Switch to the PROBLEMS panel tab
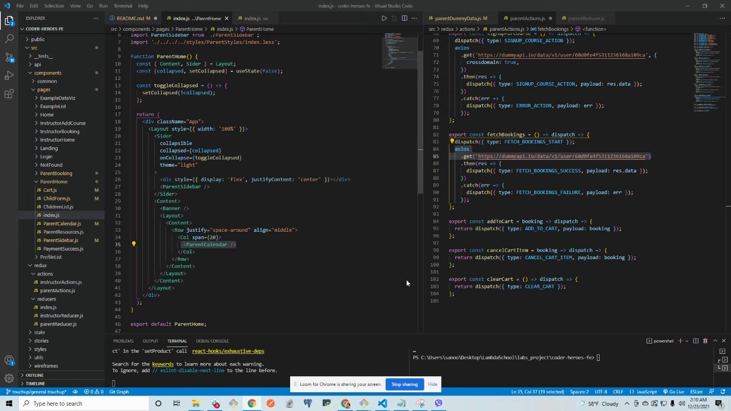Viewport: 731px width, 411px height. pos(123,341)
